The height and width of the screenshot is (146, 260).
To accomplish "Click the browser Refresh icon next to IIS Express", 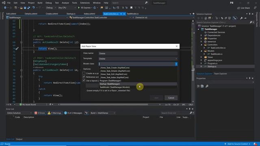I will coord(95,8).
